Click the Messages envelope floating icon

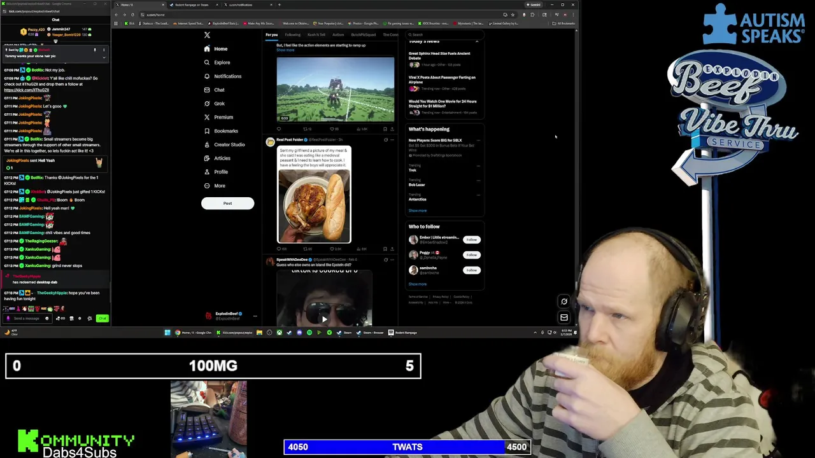click(564, 317)
